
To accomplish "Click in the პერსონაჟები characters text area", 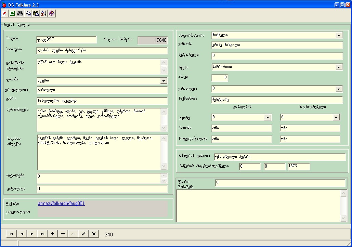I will pyautogui.click(x=99, y=120).
